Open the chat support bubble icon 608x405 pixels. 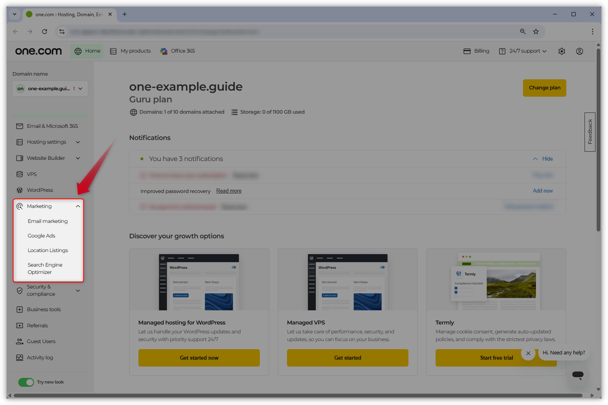(x=578, y=375)
